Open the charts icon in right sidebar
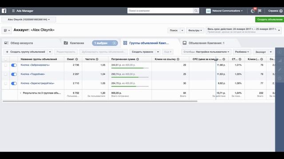284x159 pixels. tap(280, 61)
